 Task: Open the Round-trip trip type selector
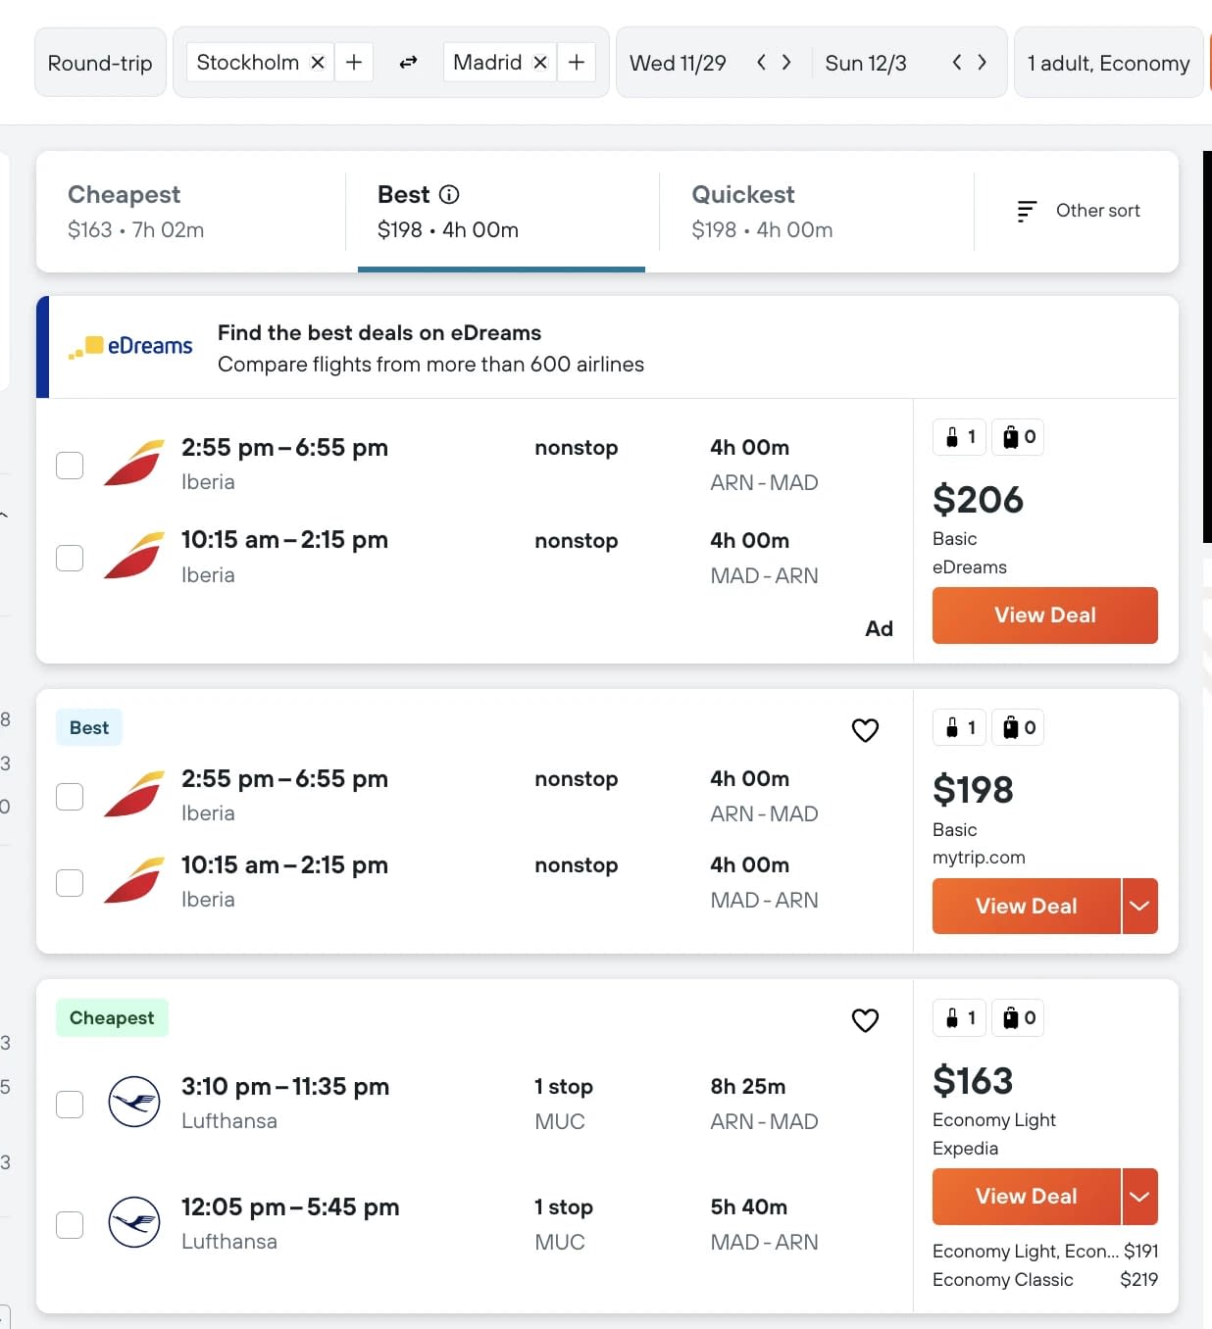(x=100, y=63)
